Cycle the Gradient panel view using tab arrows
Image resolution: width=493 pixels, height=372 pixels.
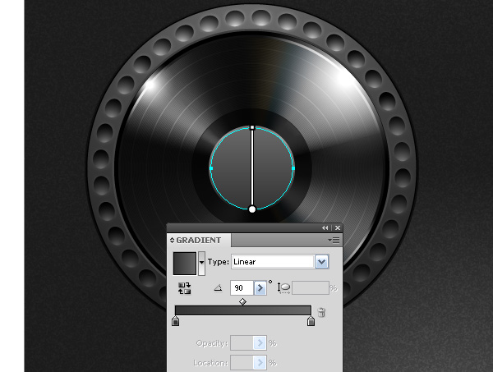172,241
